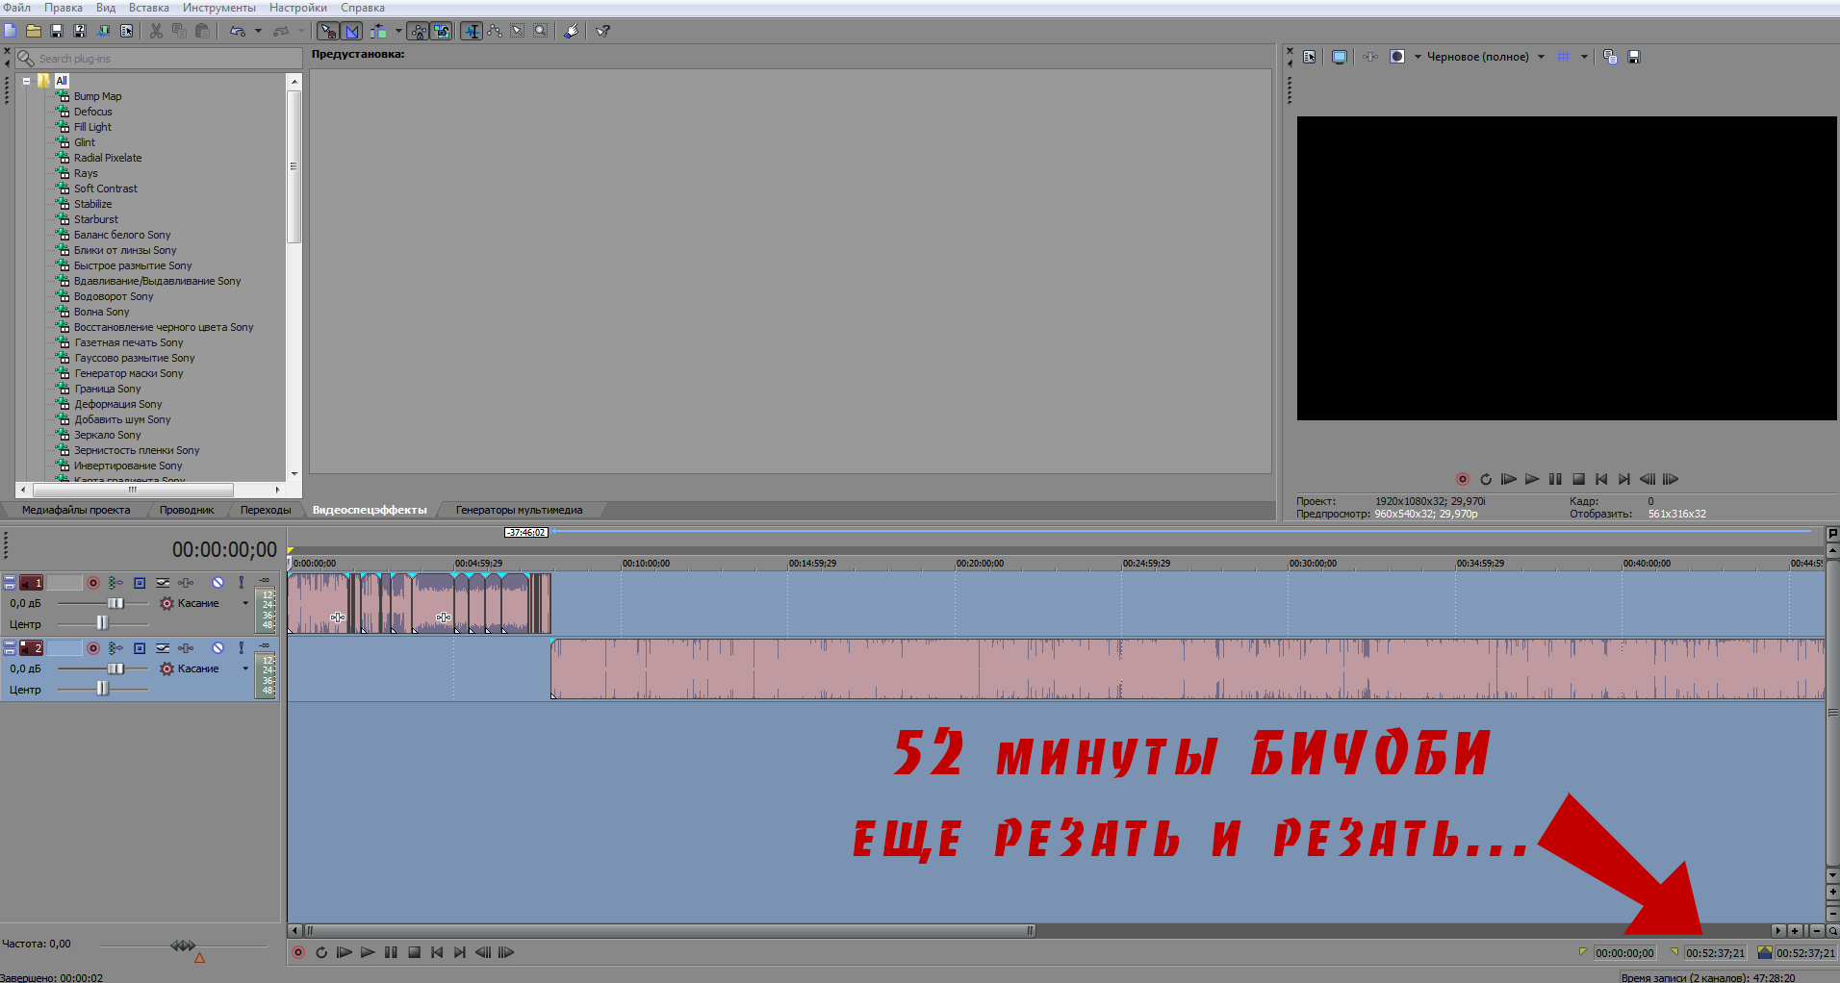Switch to Переходы tab
This screenshot has width=1840, height=983.
(x=266, y=510)
